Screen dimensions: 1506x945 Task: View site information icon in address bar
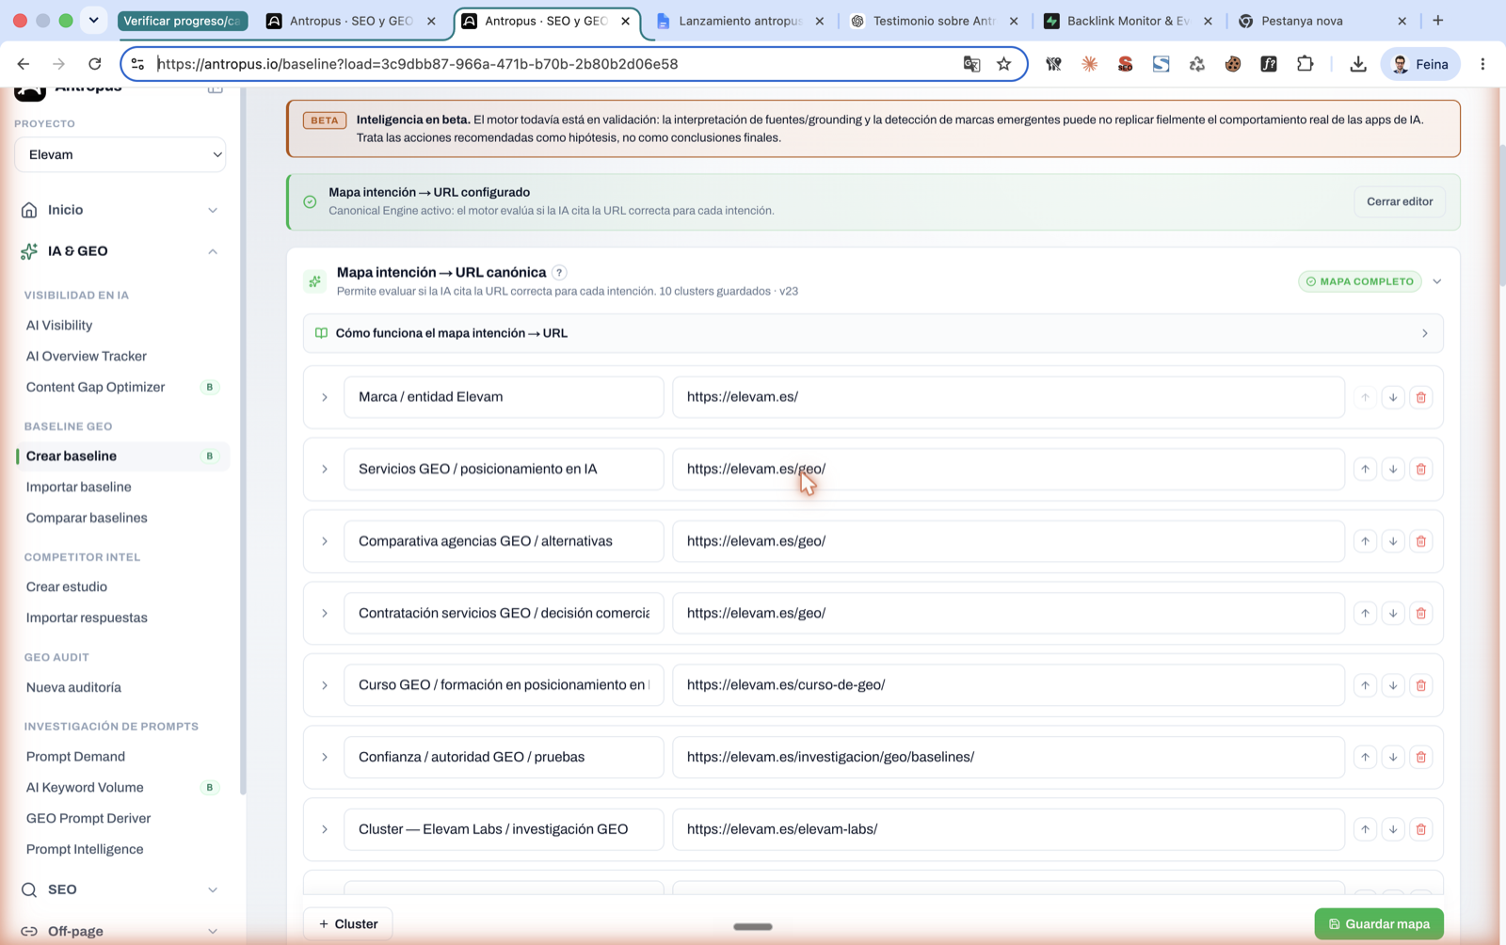[x=137, y=64]
